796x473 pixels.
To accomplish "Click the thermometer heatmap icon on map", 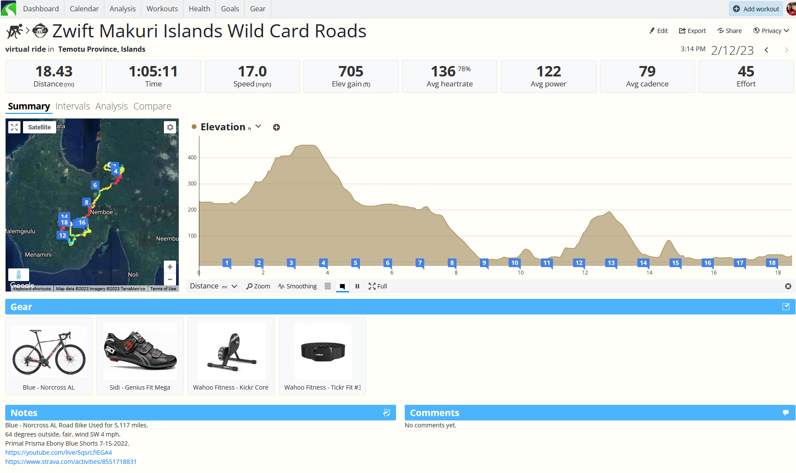I will click(19, 275).
